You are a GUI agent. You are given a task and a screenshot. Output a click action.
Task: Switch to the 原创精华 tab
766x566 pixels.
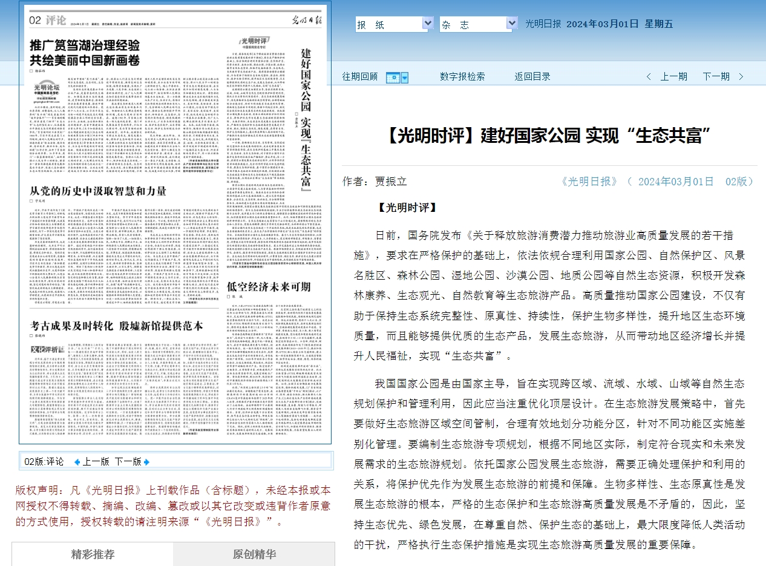[254, 554]
